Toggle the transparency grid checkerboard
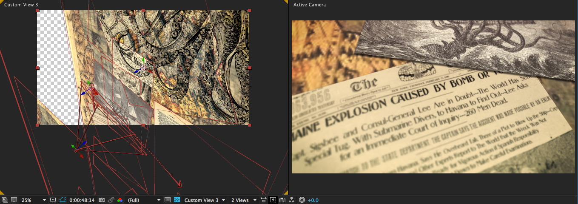 pyautogui.click(x=177, y=200)
